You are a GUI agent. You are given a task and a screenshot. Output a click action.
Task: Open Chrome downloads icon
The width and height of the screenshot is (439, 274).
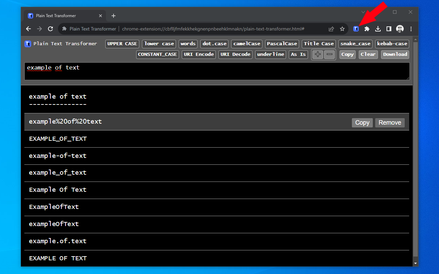point(378,29)
